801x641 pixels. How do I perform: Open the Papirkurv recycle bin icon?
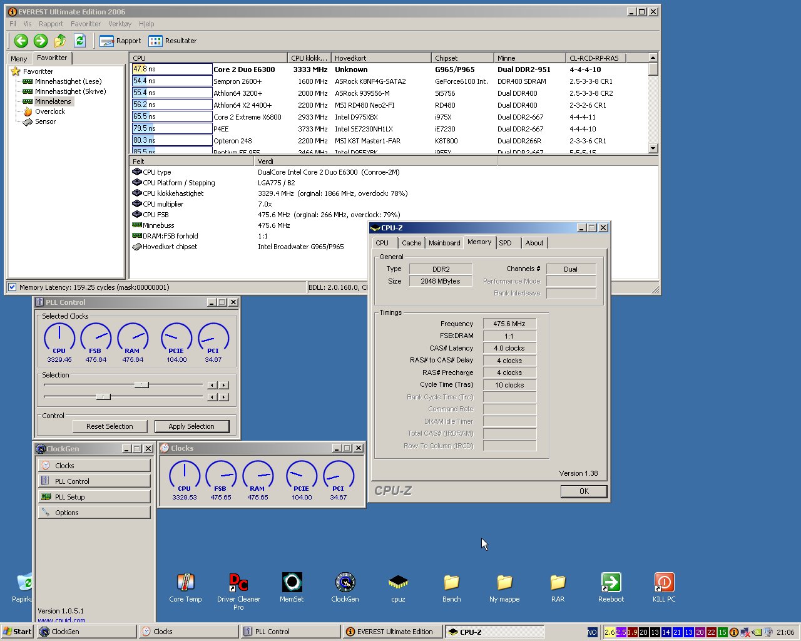tap(23, 587)
